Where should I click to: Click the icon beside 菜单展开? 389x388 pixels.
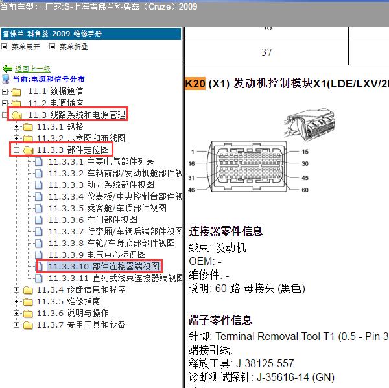click(5, 47)
